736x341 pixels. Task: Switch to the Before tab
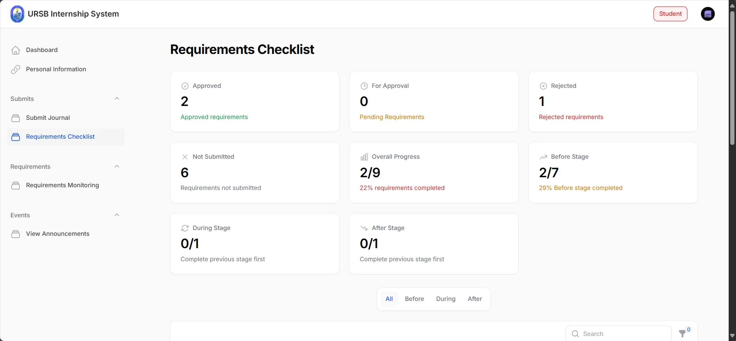[414, 299]
